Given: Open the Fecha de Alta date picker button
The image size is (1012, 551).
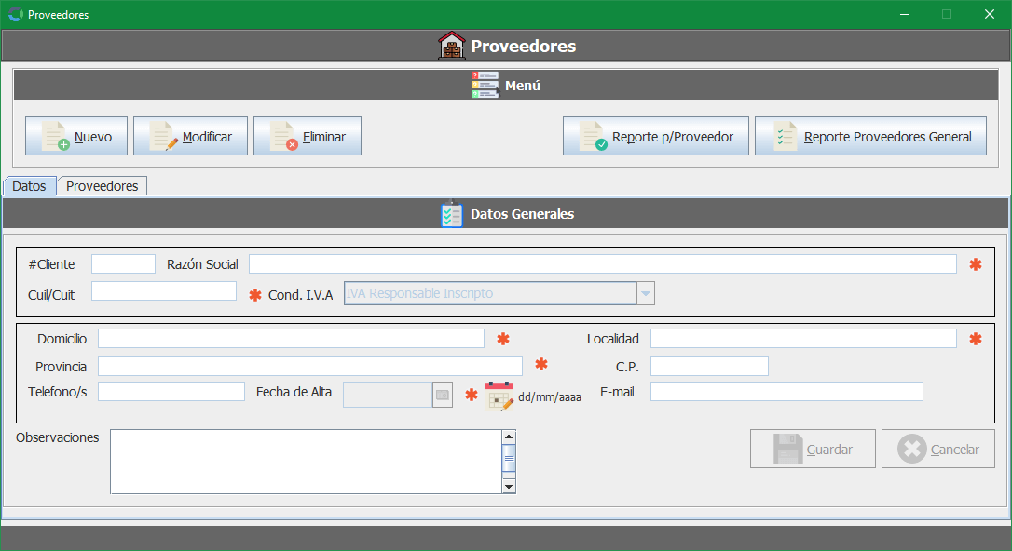Looking at the screenshot, I should click(443, 396).
